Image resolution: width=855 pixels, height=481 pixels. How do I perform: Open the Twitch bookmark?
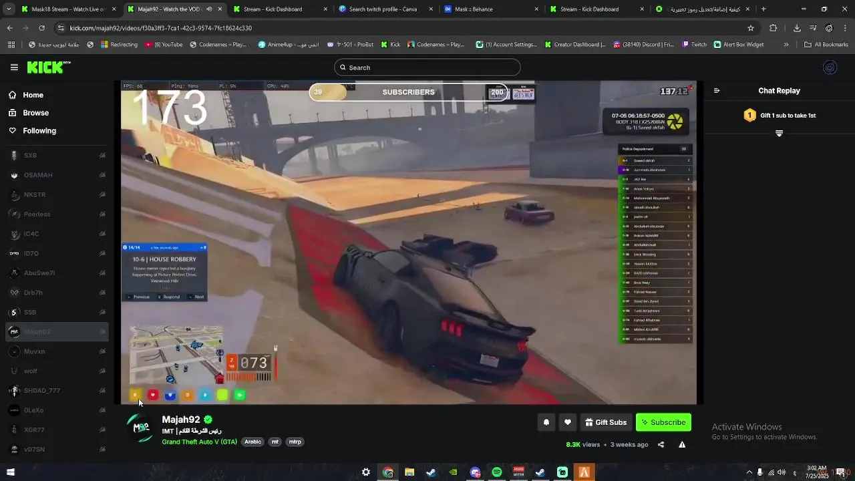(x=694, y=45)
